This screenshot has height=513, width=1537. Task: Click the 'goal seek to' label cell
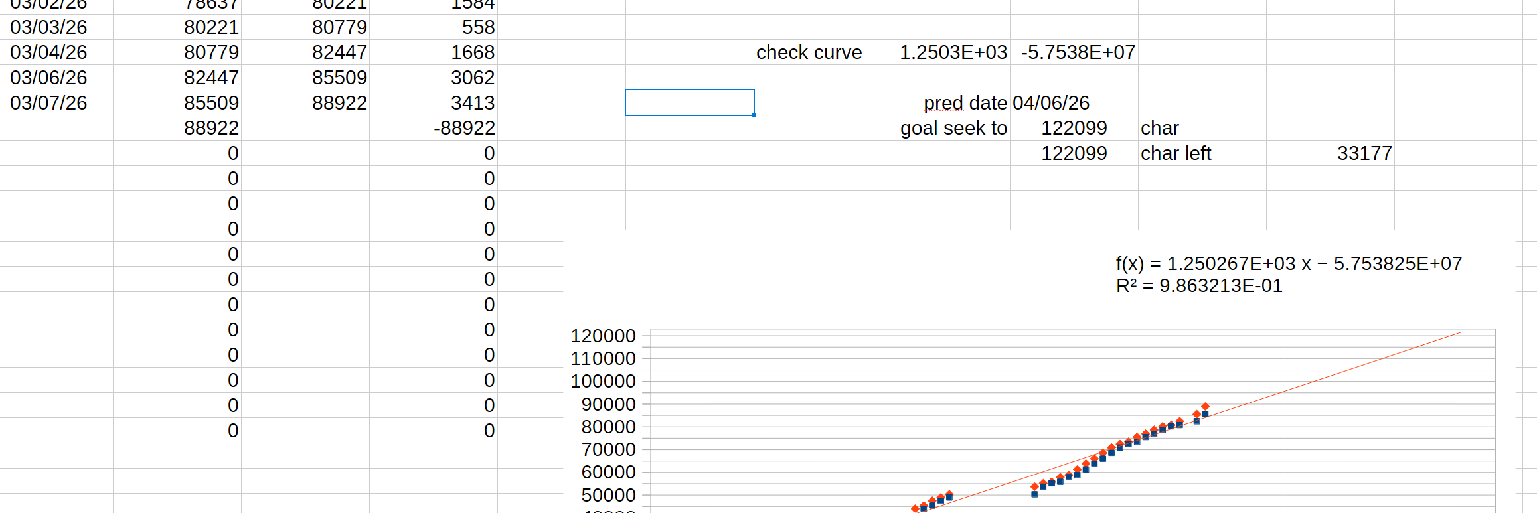pos(953,128)
